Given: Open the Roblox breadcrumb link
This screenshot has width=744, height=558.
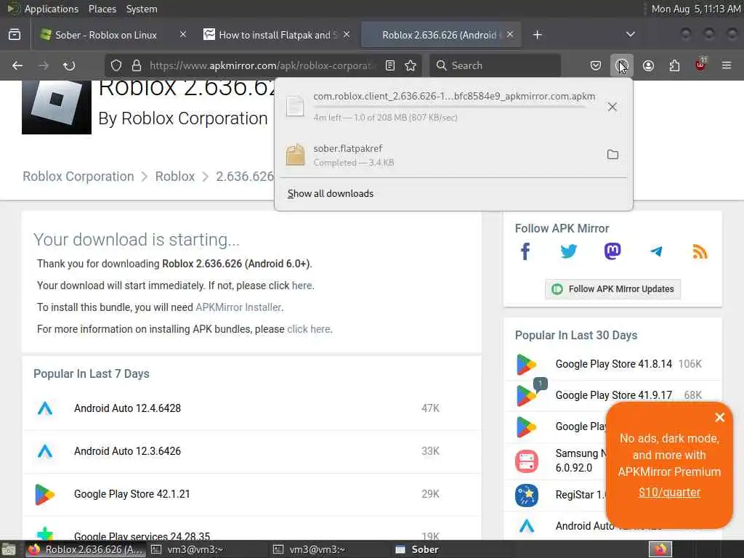Looking at the screenshot, I should pyautogui.click(x=175, y=177).
